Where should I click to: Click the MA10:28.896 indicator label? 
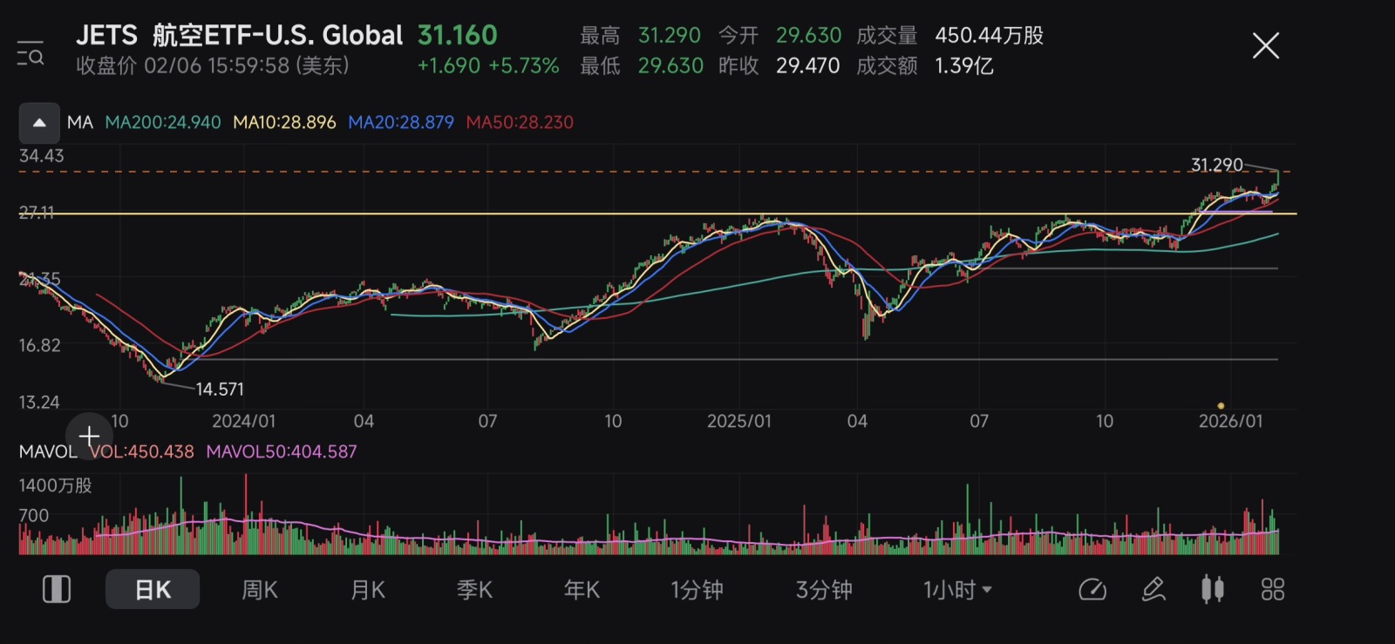284,123
